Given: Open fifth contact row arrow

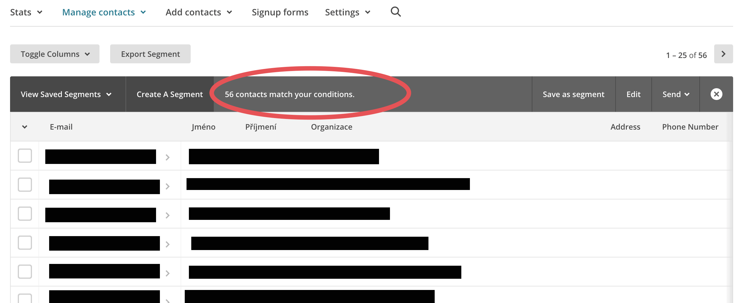Looking at the screenshot, I should tap(168, 273).
